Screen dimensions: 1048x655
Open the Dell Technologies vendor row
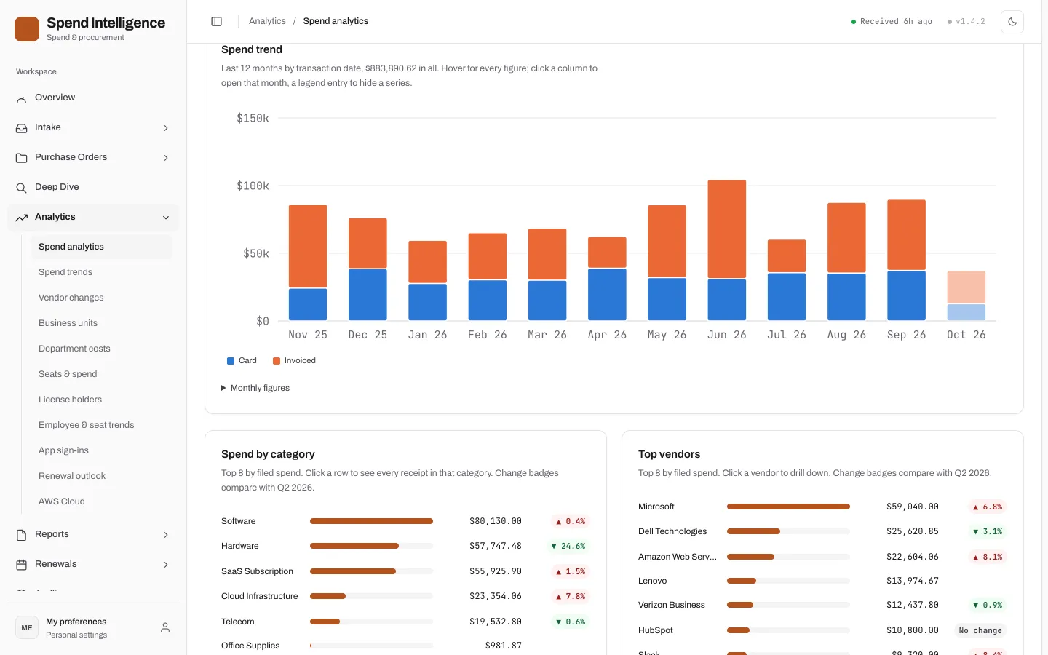point(822,531)
